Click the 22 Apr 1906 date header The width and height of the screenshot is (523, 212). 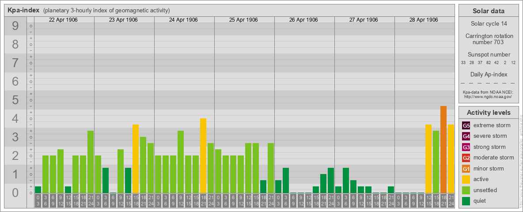[x=63, y=20]
